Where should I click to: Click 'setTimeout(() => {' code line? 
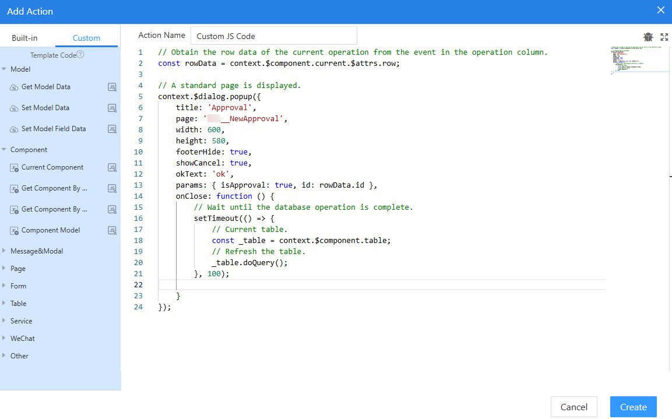click(x=234, y=219)
